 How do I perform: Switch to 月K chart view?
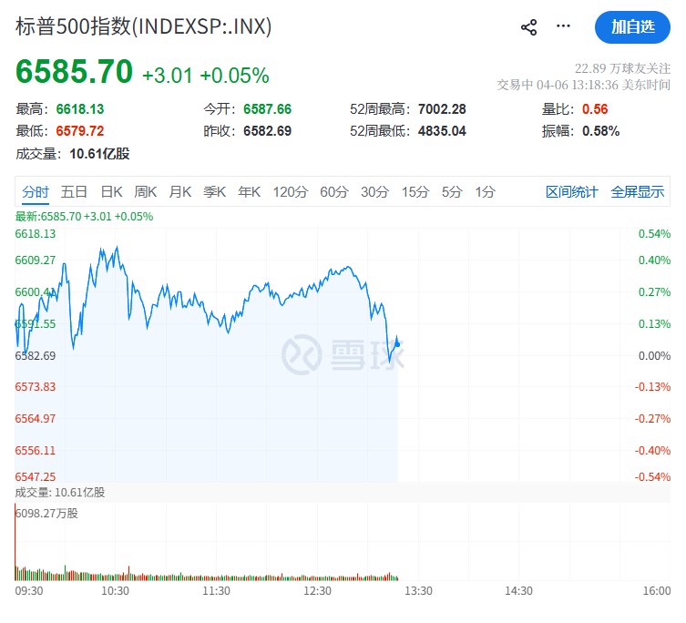click(180, 192)
